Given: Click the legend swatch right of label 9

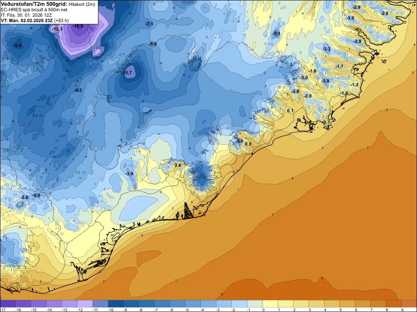Looking at the screenshot, I should [409, 304].
